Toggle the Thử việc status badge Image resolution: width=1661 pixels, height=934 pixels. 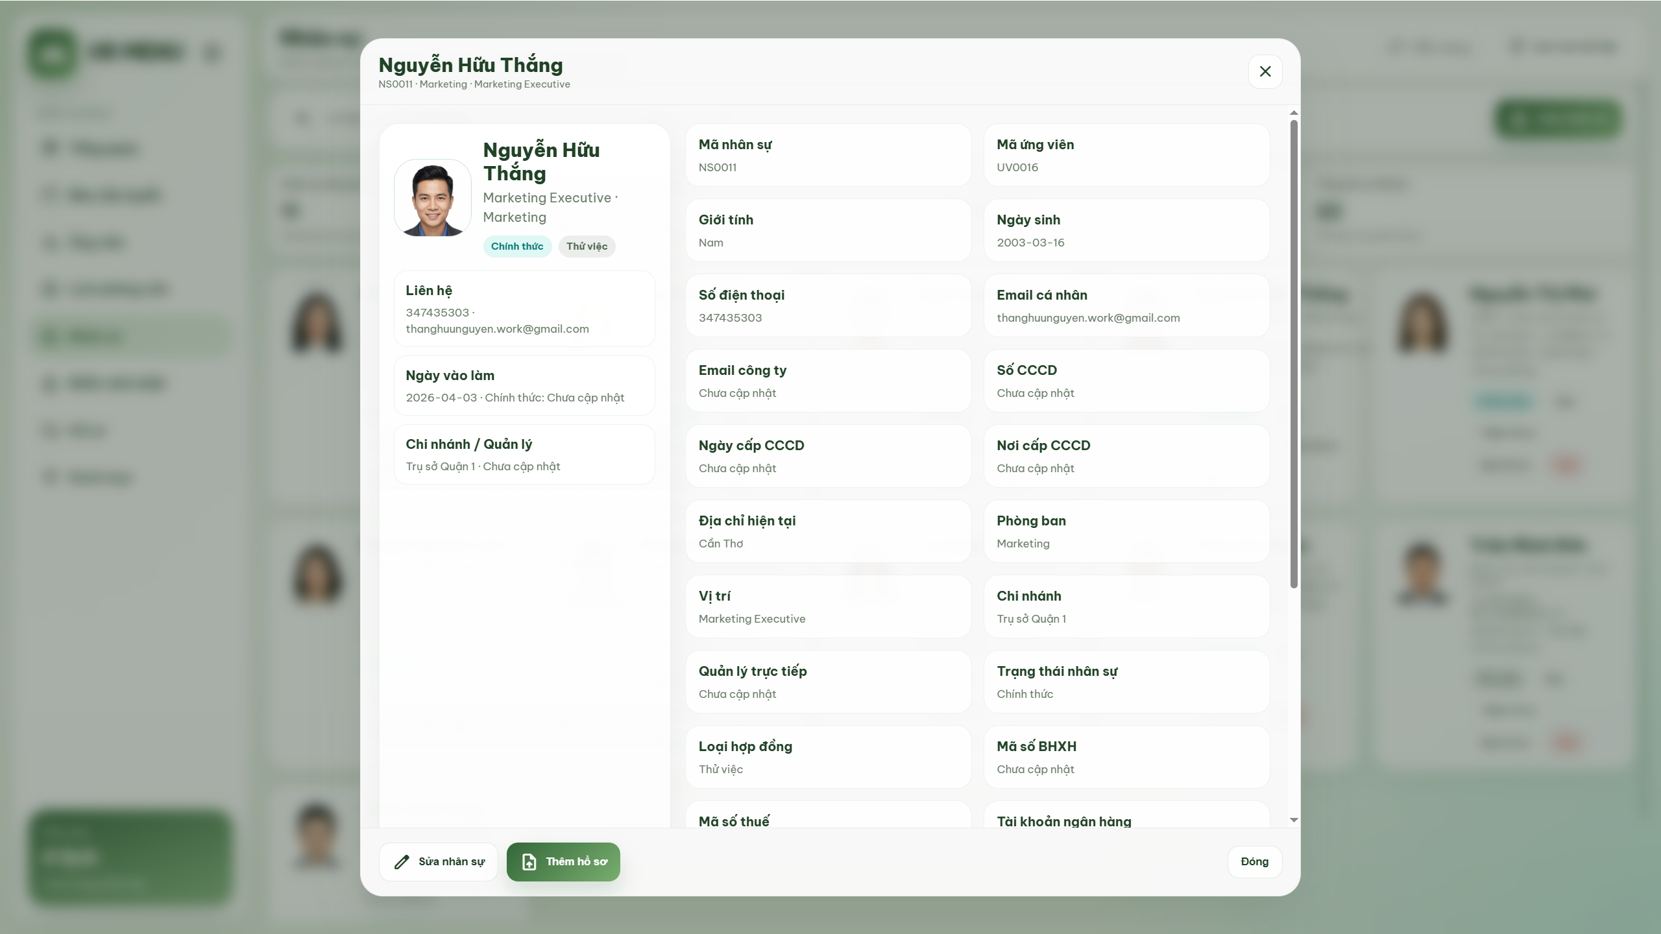587,246
